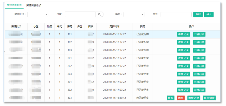
Task: View 维修记录 for room 202
Action: [184, 66]
